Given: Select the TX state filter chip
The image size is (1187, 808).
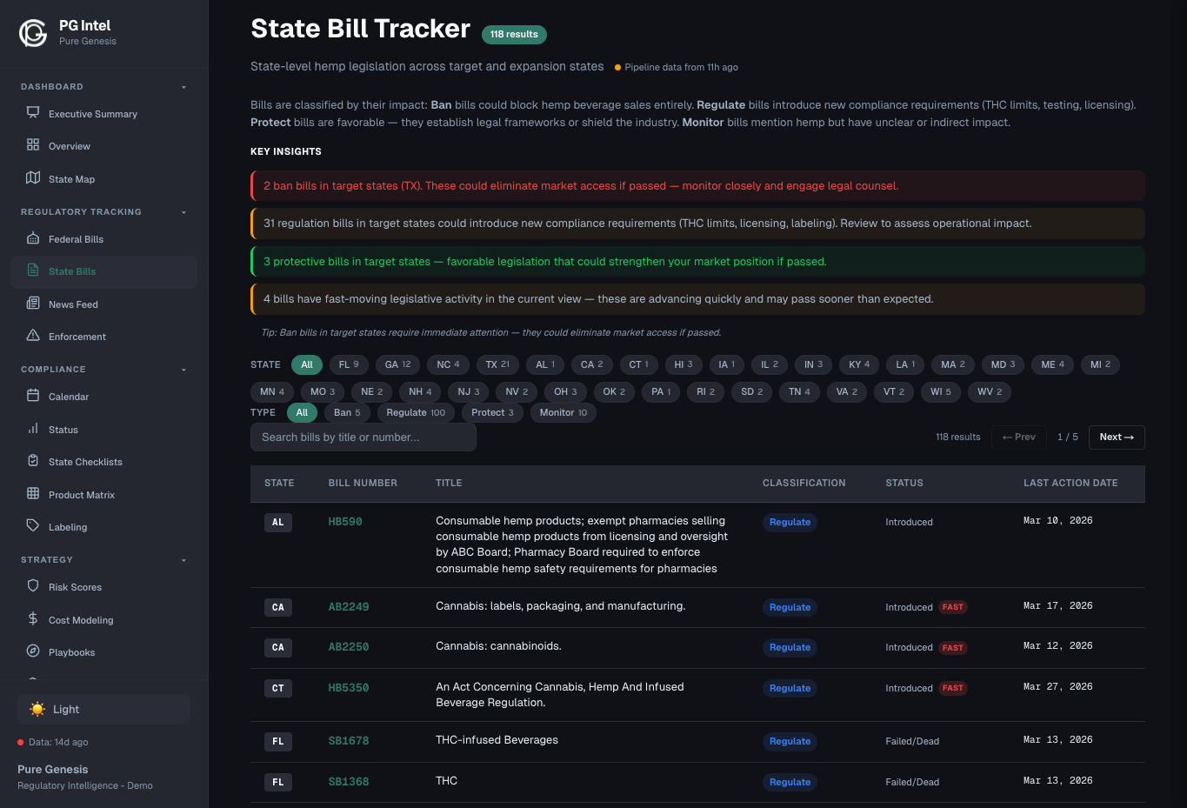Looking at the screenshot, I should tap(497, 364).
